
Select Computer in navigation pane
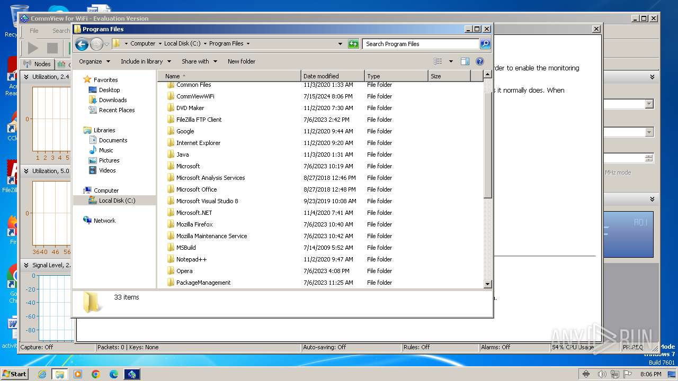(x=106, y=190)
